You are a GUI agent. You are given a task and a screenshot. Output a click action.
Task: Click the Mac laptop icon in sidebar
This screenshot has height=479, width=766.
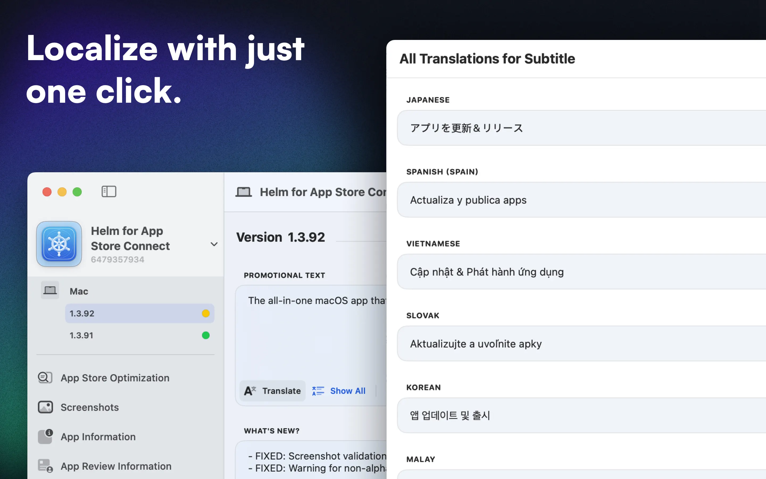(50, 290)
